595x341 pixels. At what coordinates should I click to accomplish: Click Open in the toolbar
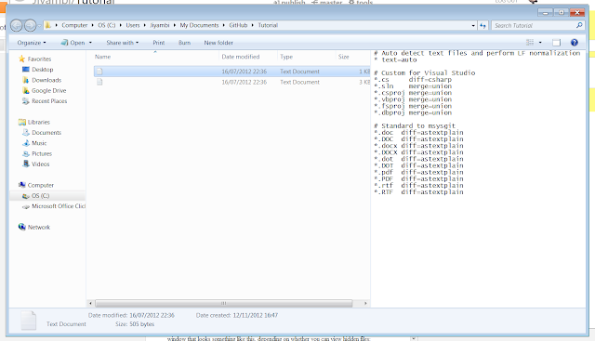pos(73,43)
